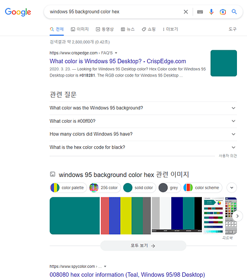Open the color scheme chart image thumbnail
This screenshot has width=247, height=279.
pos(214,215)
